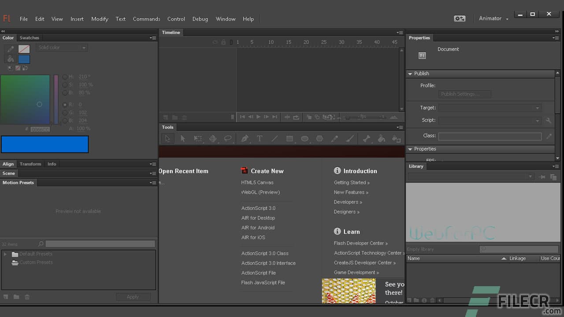Image resolution: width=564 pixels, height=317 pixels.
Task: Select the Selection tool in Tools panel
Action: pyautogui.click(x=167, y=139)
